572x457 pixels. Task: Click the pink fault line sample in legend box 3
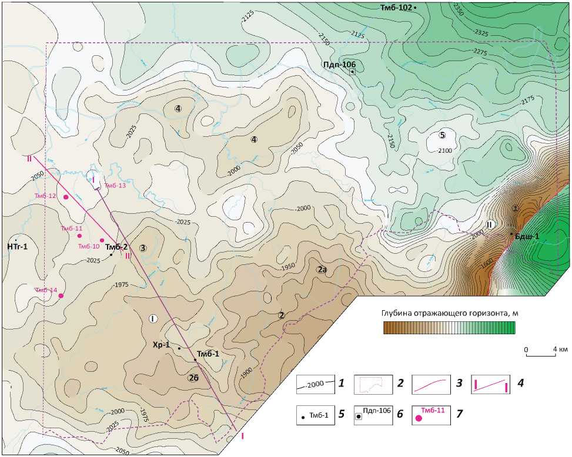click(x=431, y=385)
